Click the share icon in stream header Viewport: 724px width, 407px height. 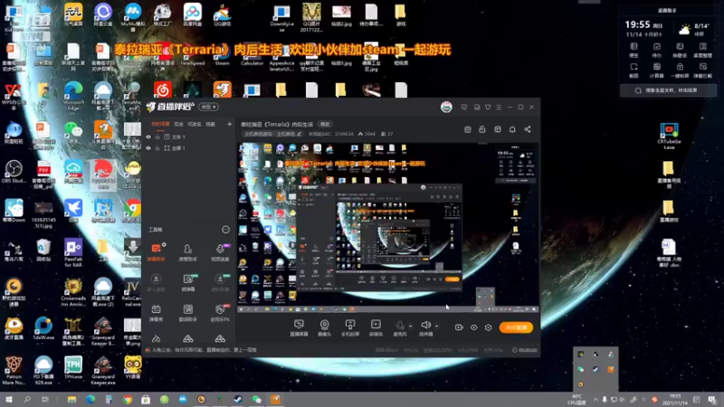528,129
